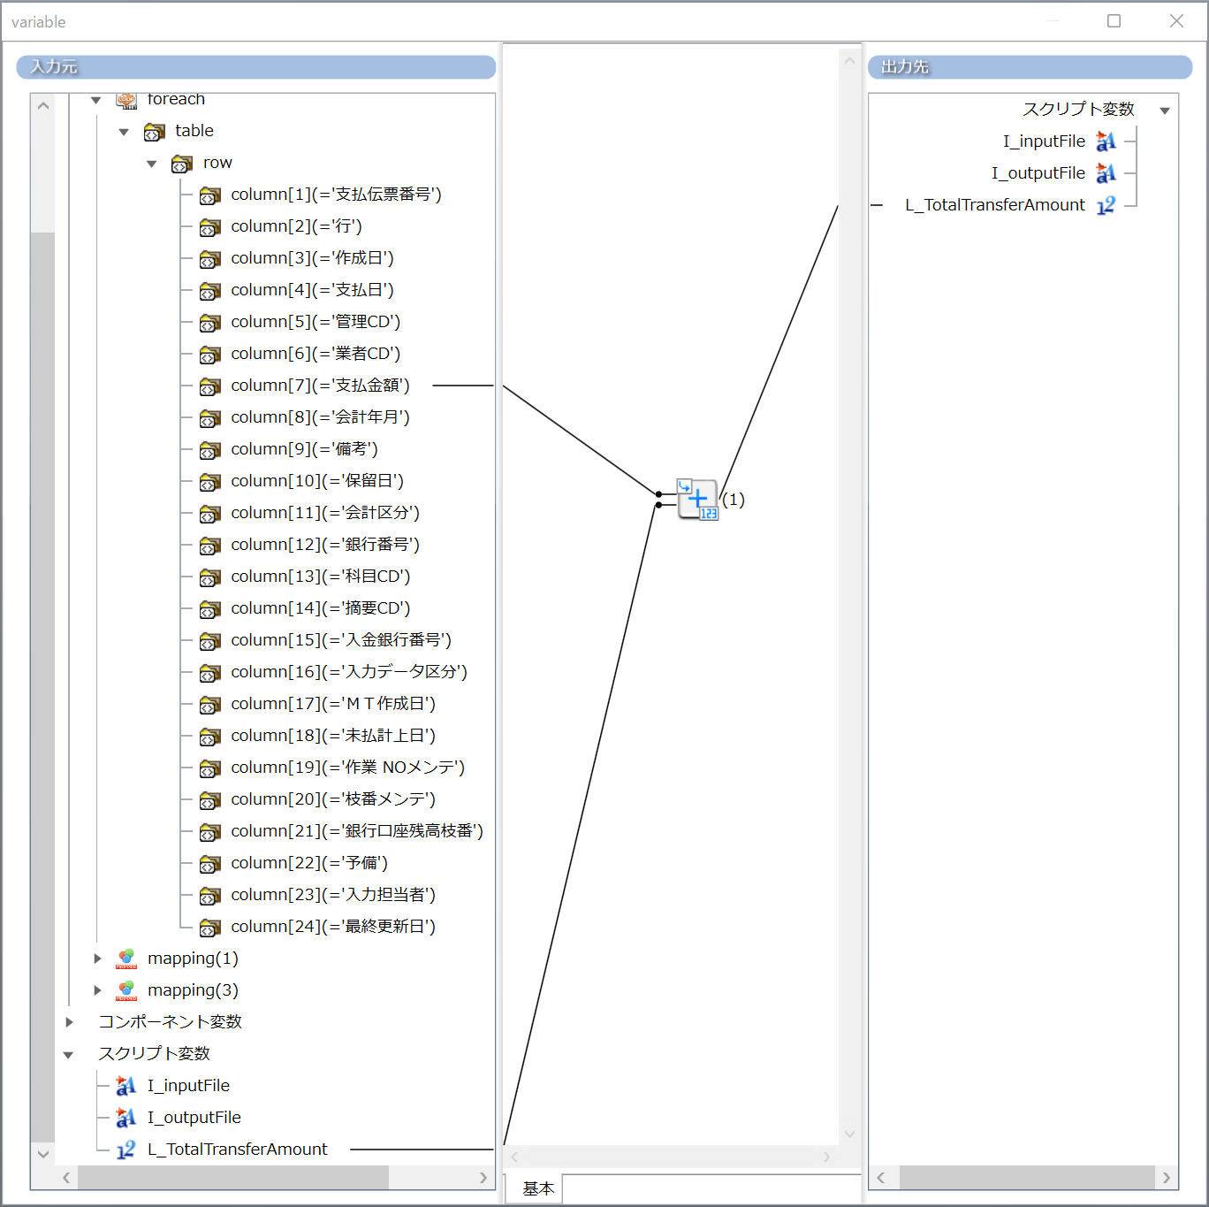Click the column[5] 管理CD icon
This screenshot has width=1209, height=1207.
[210, 323]
